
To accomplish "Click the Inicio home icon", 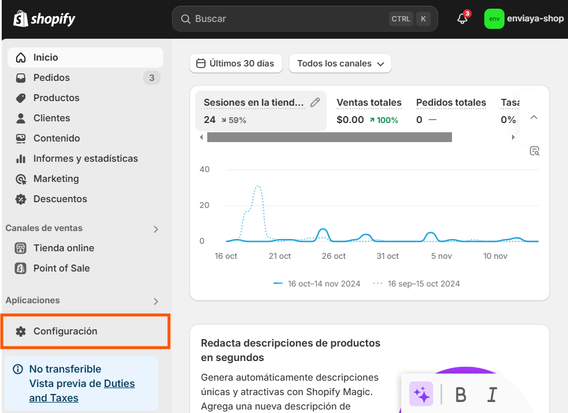I will pos(21,57).
